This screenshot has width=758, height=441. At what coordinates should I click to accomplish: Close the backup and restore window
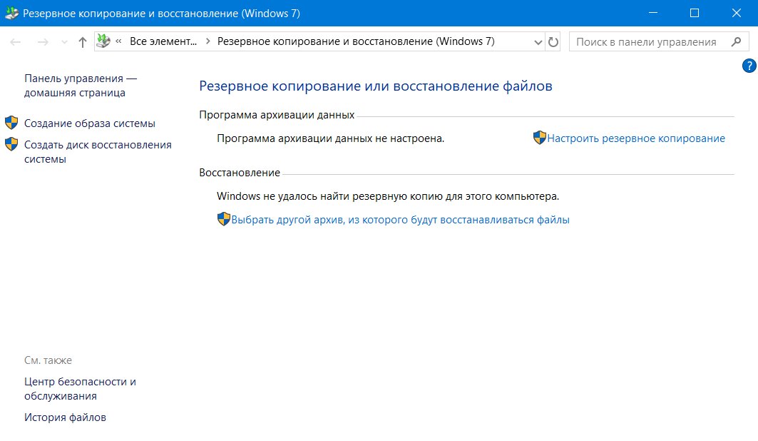(736, 13)
